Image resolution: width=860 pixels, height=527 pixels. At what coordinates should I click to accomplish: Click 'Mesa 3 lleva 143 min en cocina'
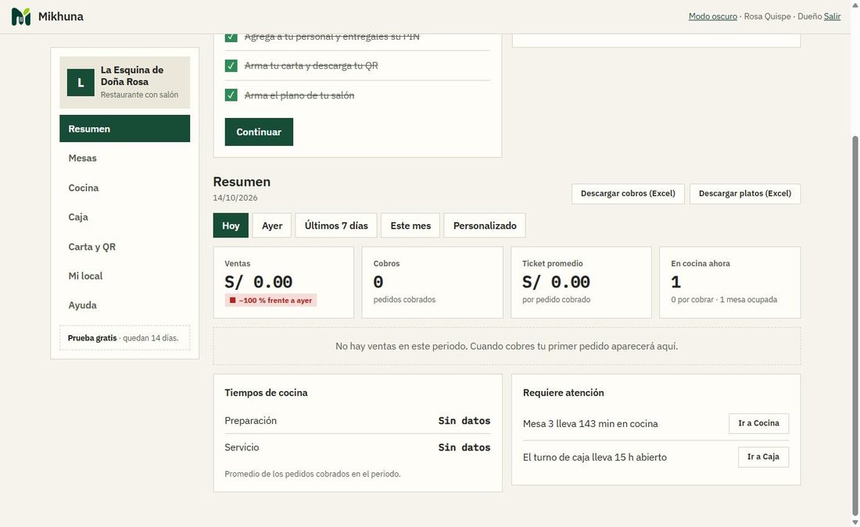pyautogui.click(x=590, y=424)
